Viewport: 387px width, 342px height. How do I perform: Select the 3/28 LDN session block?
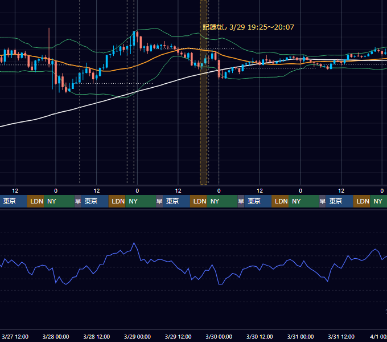click(x=117, y=201)
